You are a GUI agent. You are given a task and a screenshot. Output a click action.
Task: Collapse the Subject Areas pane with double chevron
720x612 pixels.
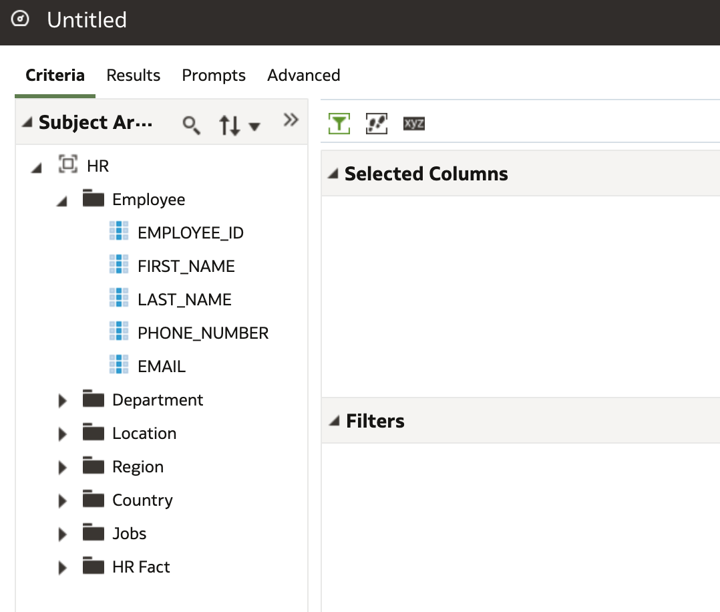pyautogui.click(x=291, y=120)
